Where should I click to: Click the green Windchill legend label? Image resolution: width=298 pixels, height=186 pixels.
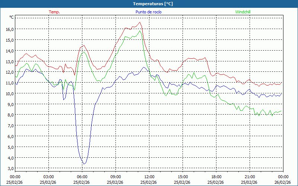click(243, 12)
